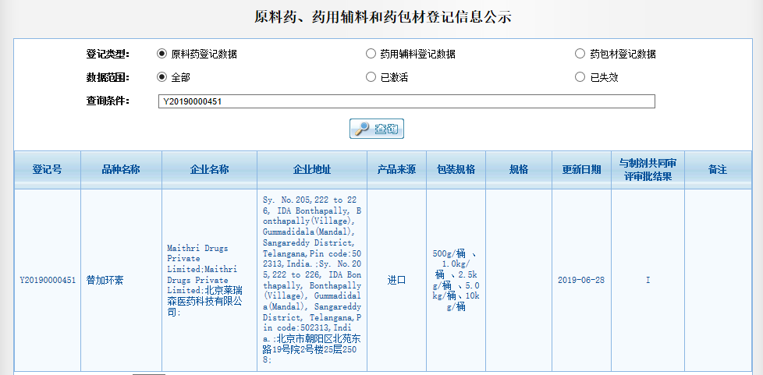The image size is (763, 375).
Task: Click the 查询条件 search input field
Action: (406, 101)
